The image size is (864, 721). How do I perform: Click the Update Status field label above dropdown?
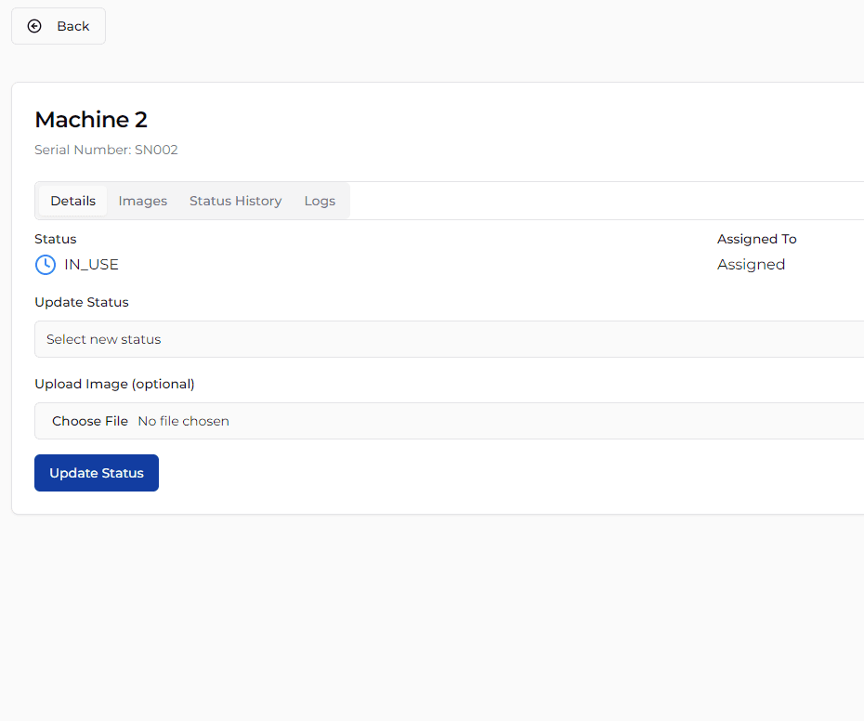click(82, 302)
